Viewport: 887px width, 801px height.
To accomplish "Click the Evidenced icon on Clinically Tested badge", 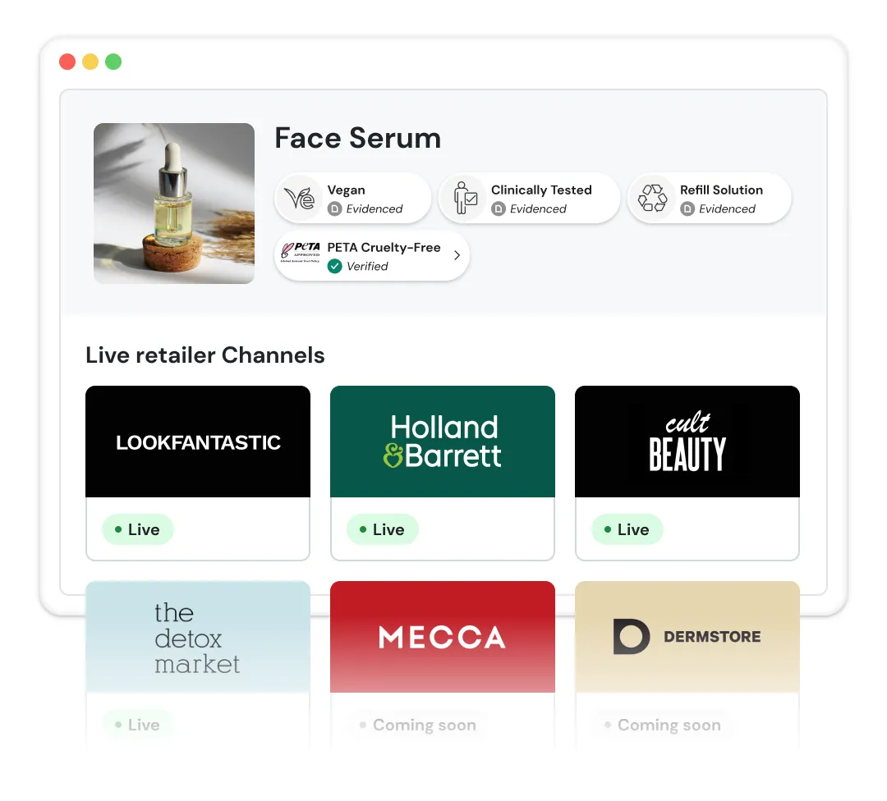I will click(499, 209).
